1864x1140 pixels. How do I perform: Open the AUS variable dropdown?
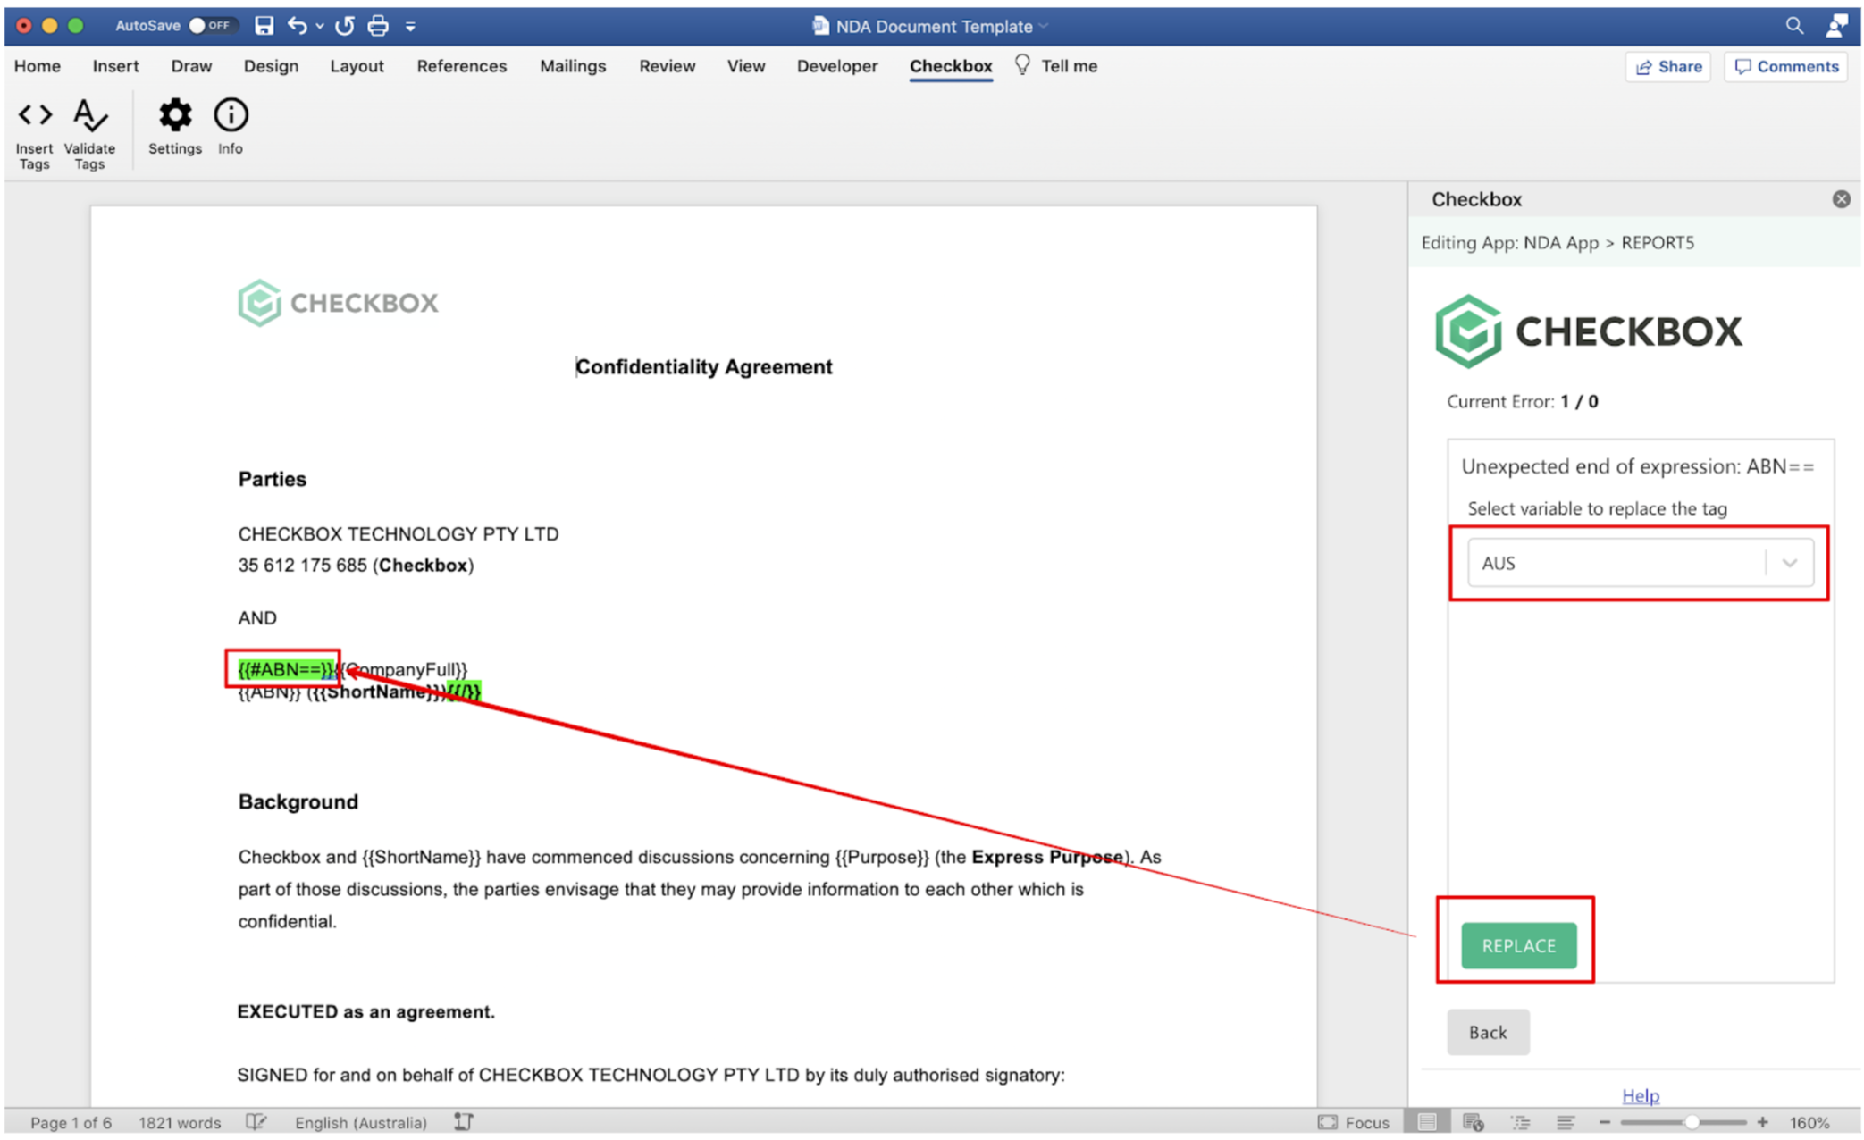coord(1640,563)
